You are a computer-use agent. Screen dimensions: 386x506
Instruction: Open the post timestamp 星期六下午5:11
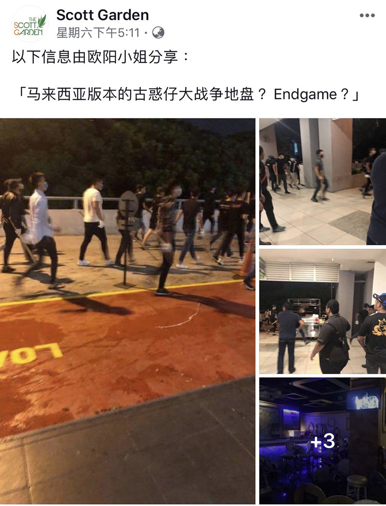point(98,33)
